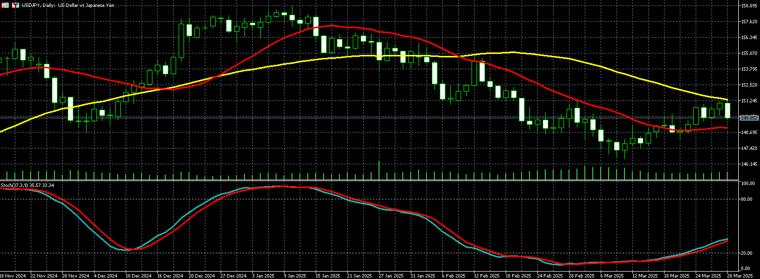This screenshot has height=279, width=760.
Task: Click the 146.145 price scale label
Action: (750, 164)
